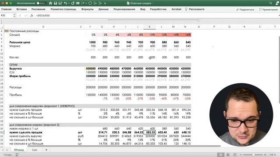Click the 118% zoom level text
Screen dimensions: 280x157
click(x=273, y=155)
